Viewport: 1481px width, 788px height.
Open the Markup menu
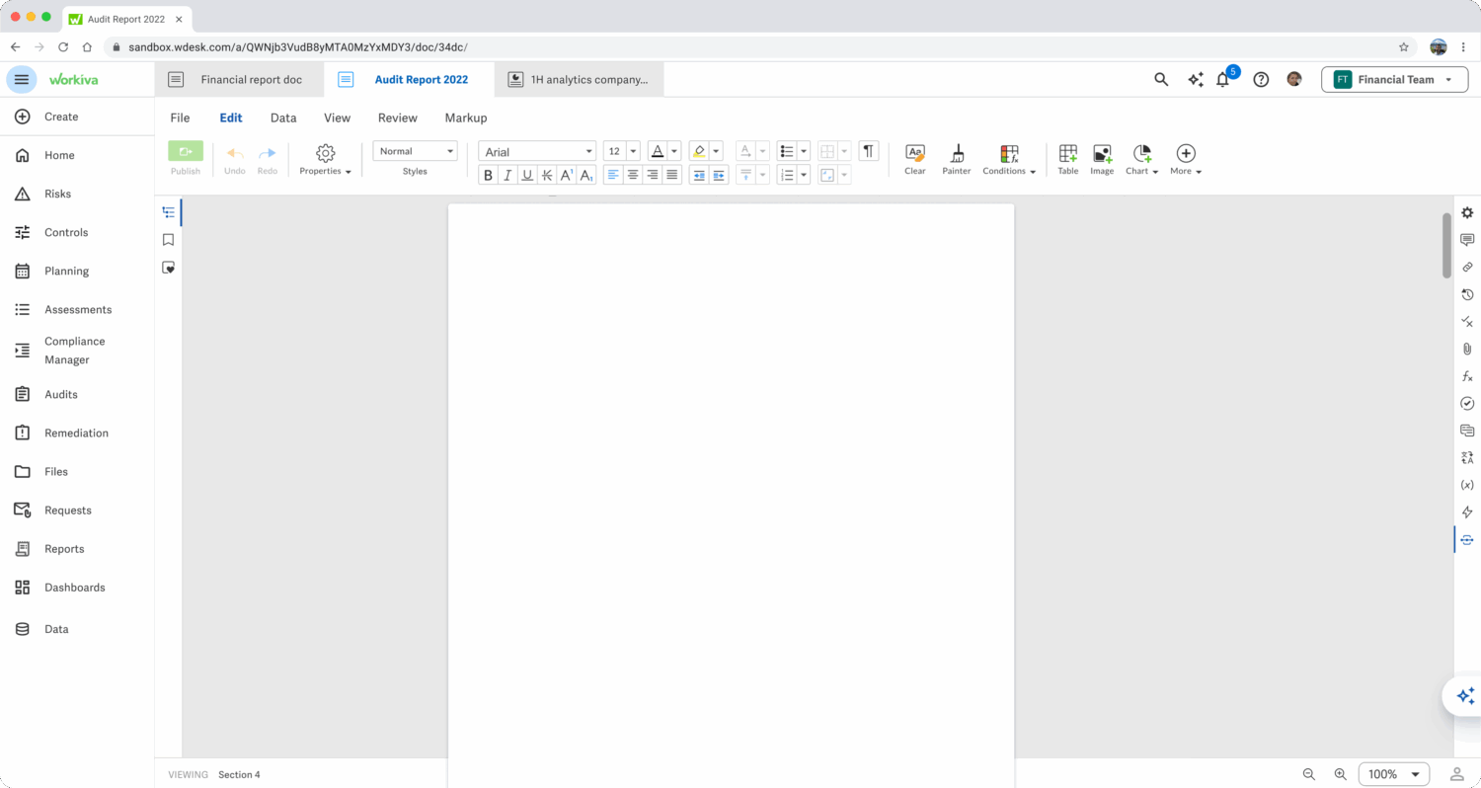(x=466, y=118)
